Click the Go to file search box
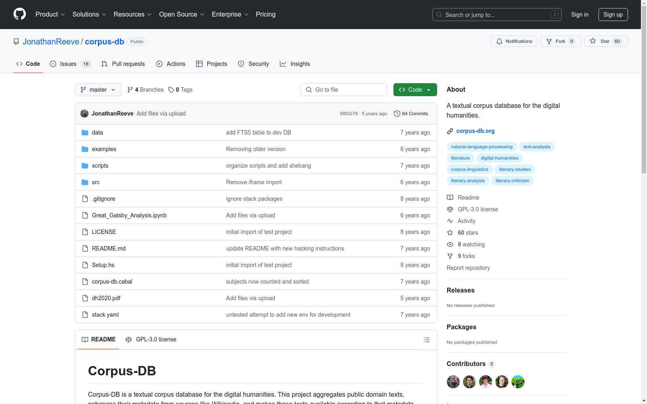Image resolution: width=647 pixels, height=404 pixels. [344, 90]
